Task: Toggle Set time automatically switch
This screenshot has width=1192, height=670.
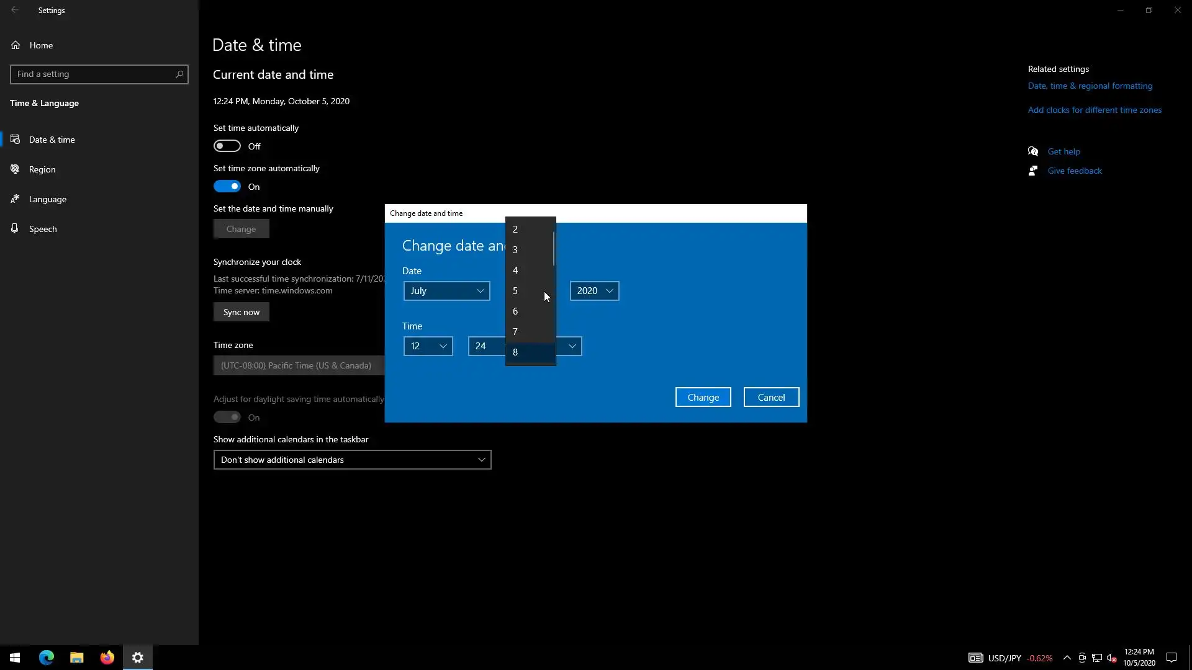Action: click(227, 146)
